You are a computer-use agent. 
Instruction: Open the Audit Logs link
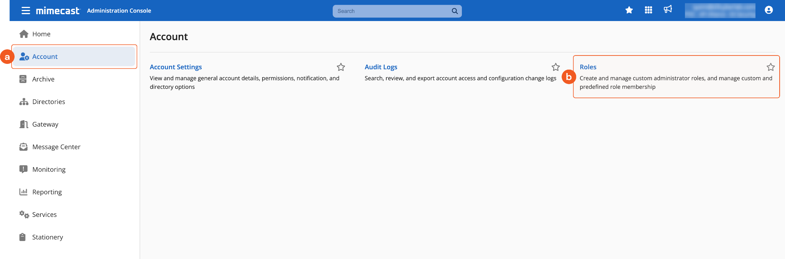381,67
